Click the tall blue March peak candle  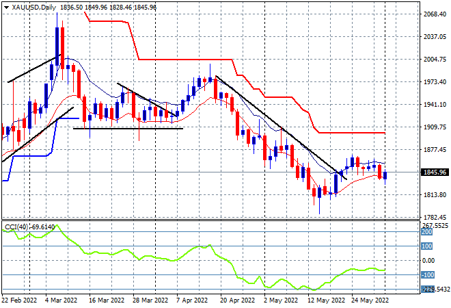point(57,46)
